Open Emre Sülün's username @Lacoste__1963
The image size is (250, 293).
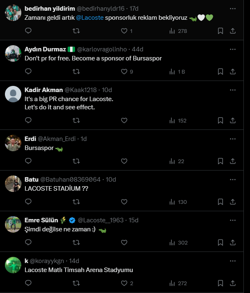100,220
